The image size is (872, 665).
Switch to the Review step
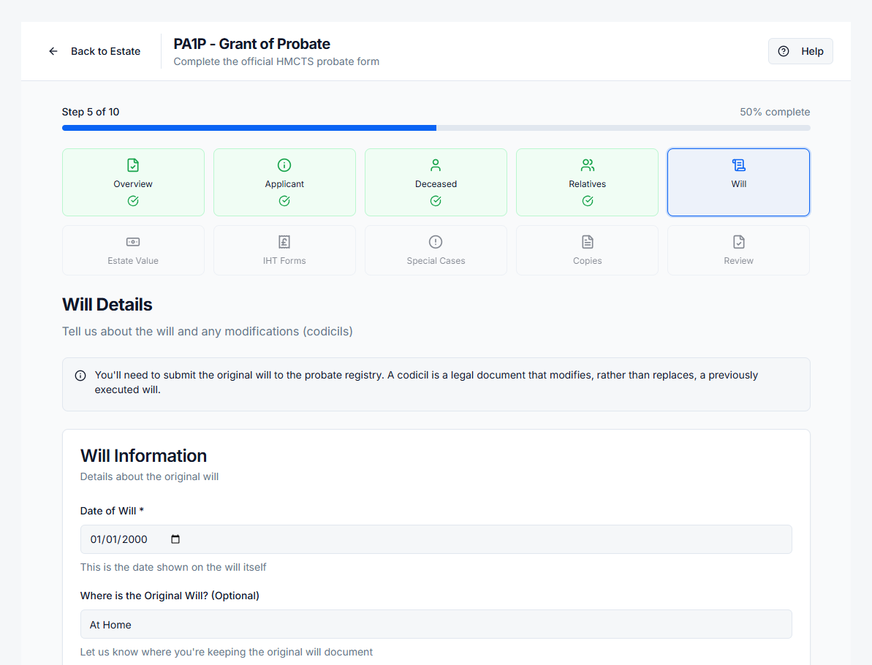point(738,250)
